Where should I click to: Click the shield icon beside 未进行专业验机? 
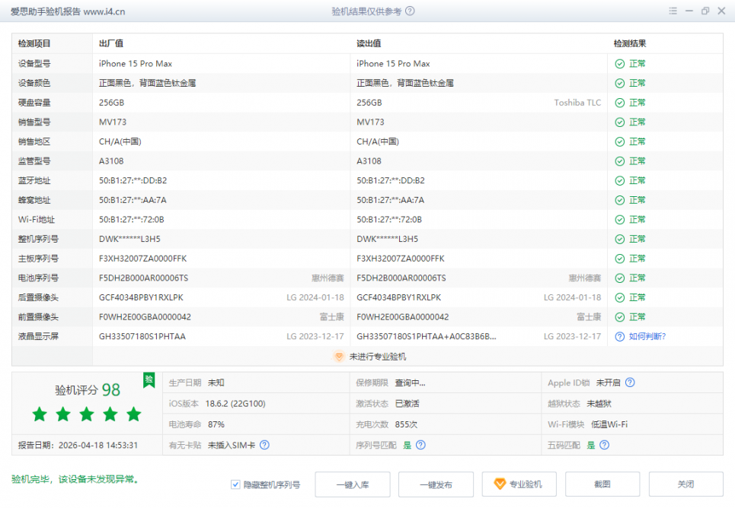point(339,356)
